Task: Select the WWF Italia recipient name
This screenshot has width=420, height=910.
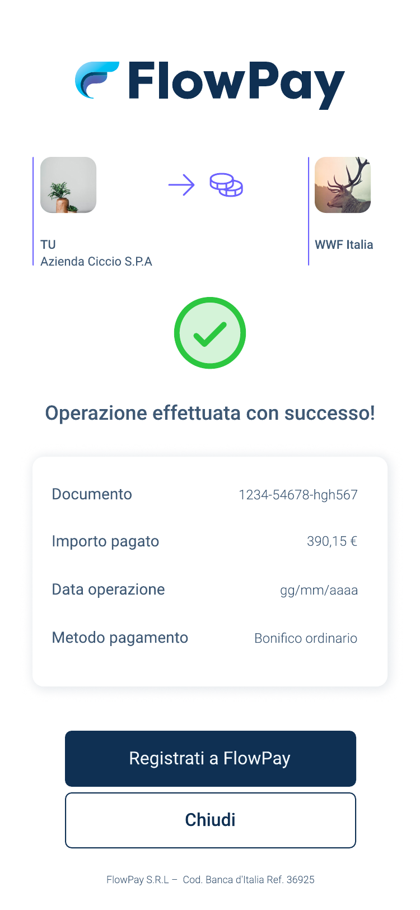Action: pos(344,245)
